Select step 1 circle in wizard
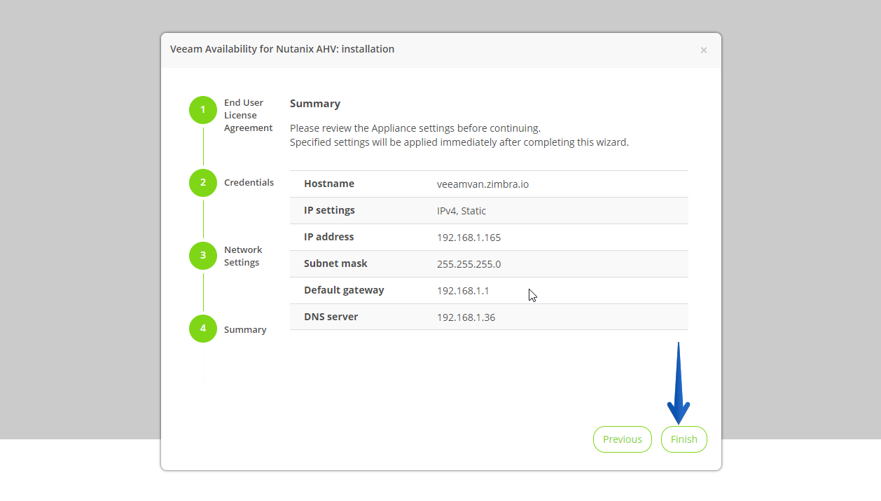The width and height of the screenshot is (881, 501). pyautogui.click(x=203, y=110)
